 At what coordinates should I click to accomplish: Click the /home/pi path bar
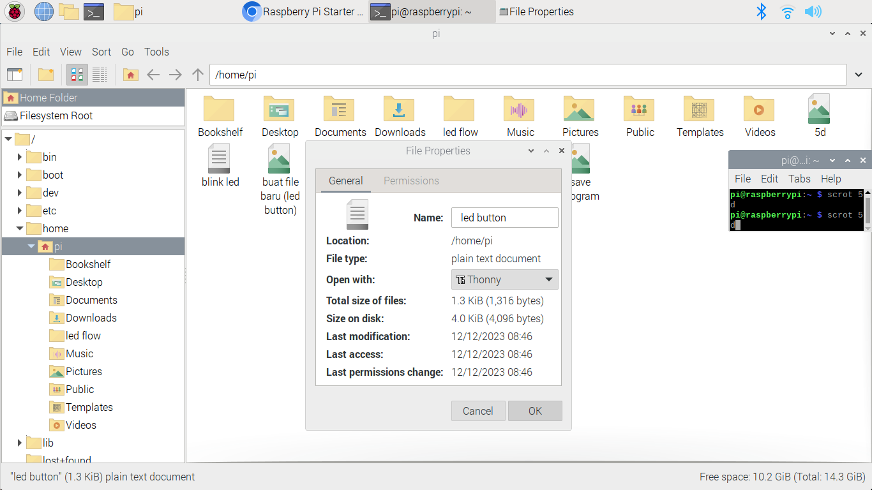(528, 75)
